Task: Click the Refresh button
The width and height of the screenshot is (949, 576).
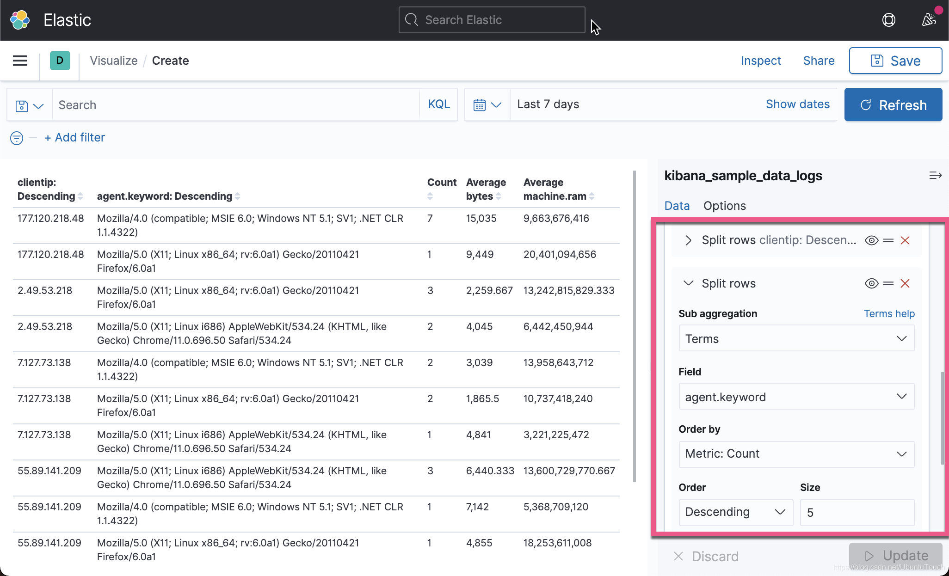Action: point(893,105)
